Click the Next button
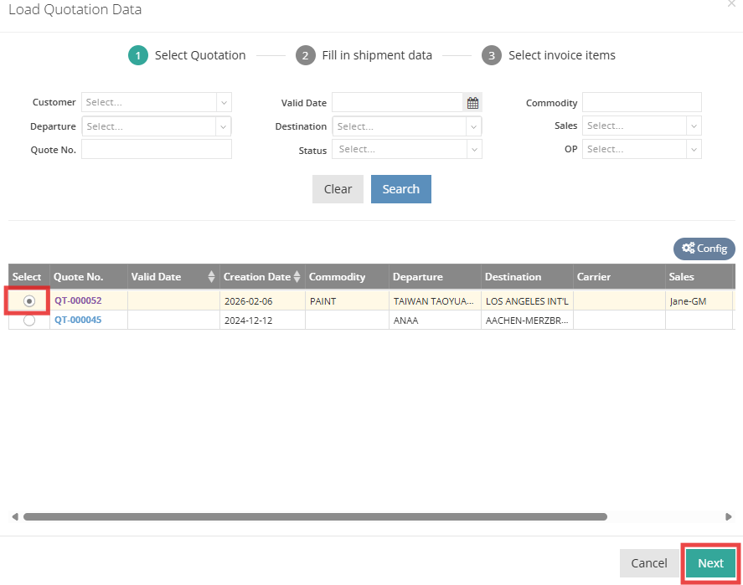 pyautogui.click(x=710, y=563)
